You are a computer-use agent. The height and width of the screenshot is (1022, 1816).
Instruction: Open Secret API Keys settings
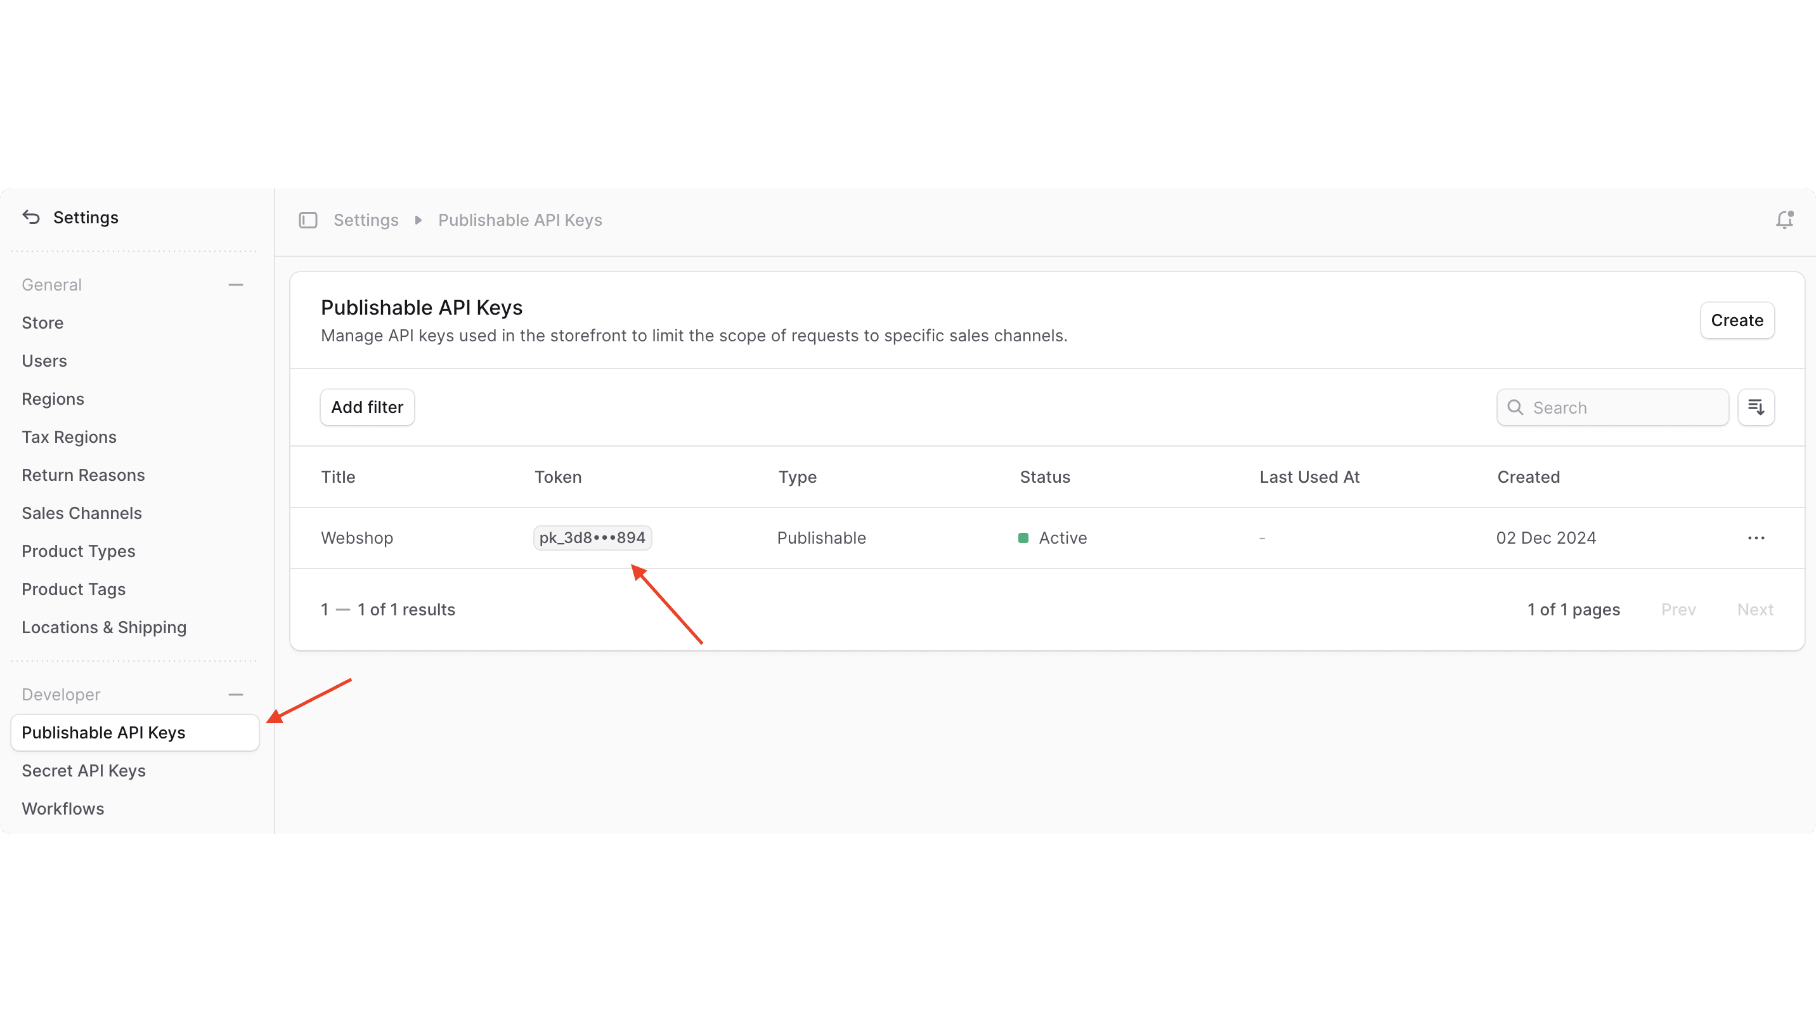(83, 770)
